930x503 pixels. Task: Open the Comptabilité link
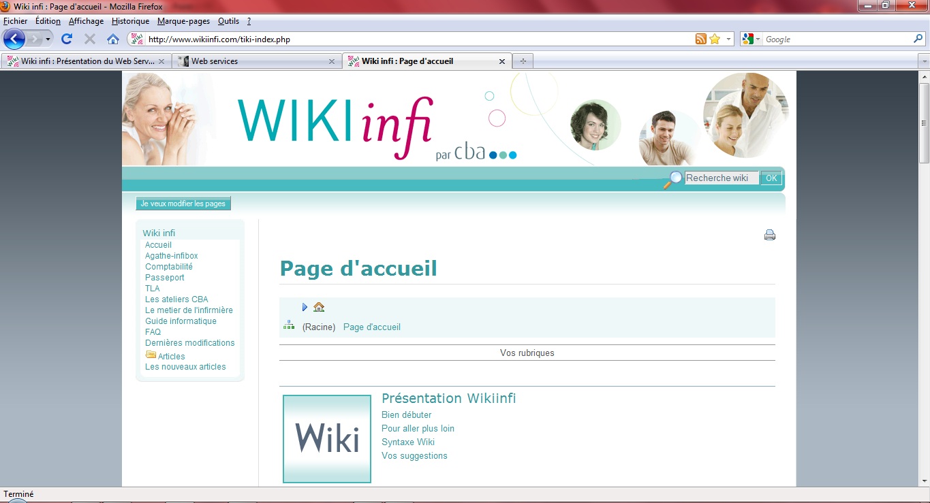pyautogui.click(x=169, y=267)
